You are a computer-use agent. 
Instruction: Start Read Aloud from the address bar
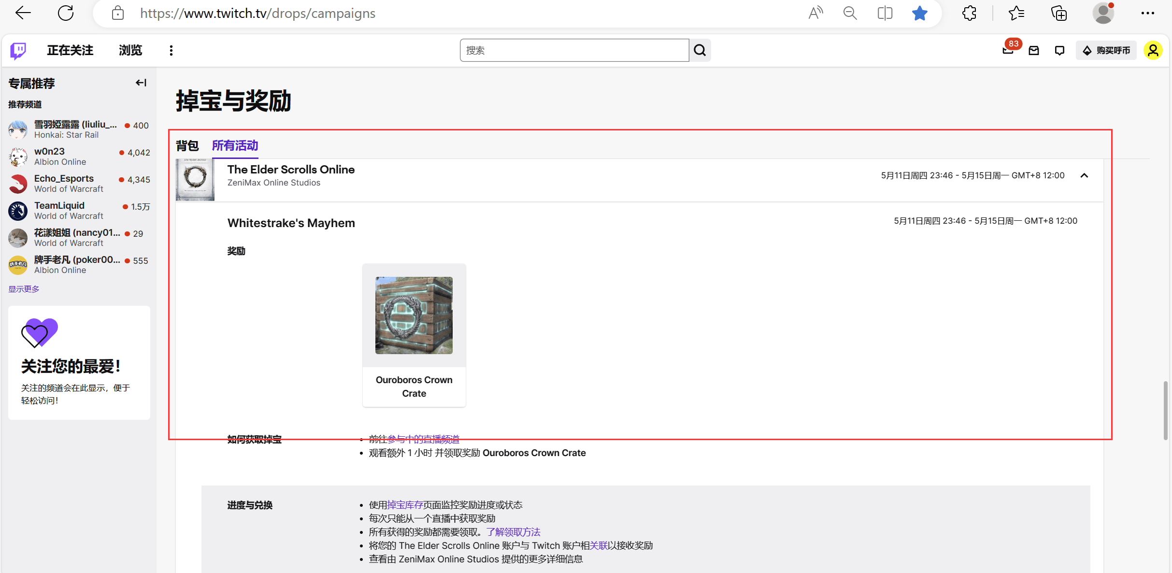coord(815,13)
